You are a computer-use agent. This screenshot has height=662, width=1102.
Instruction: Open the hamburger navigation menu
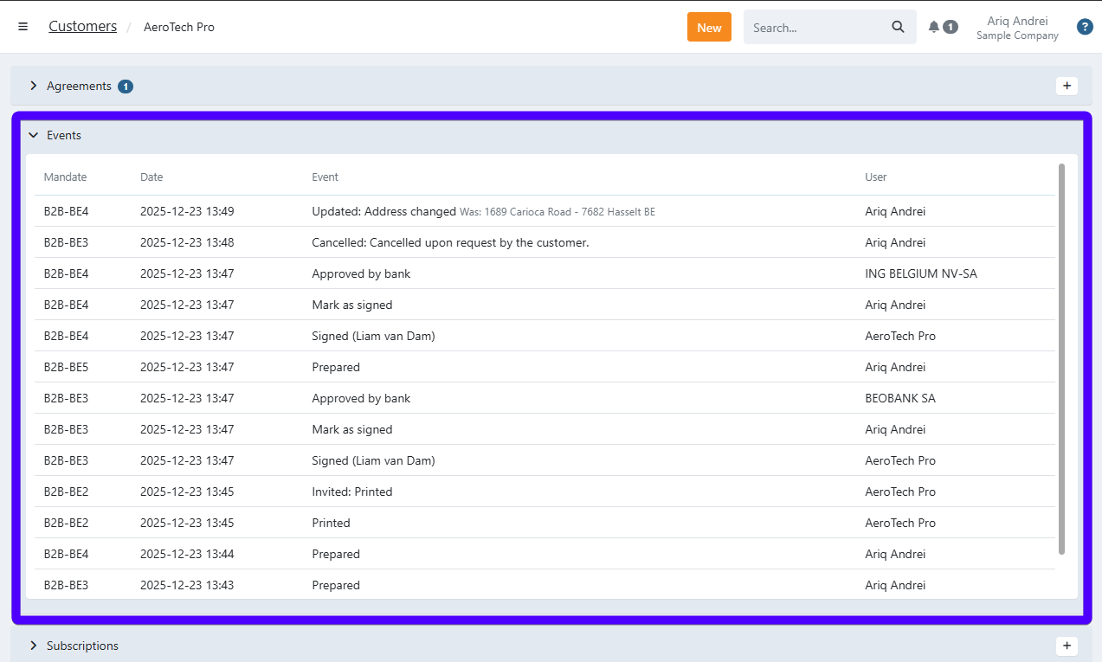point(23,27)
